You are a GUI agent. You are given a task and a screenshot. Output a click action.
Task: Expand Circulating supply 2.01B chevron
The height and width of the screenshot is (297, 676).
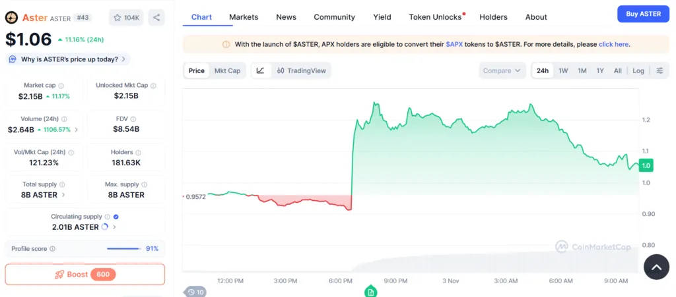click(x=114, y=227)
